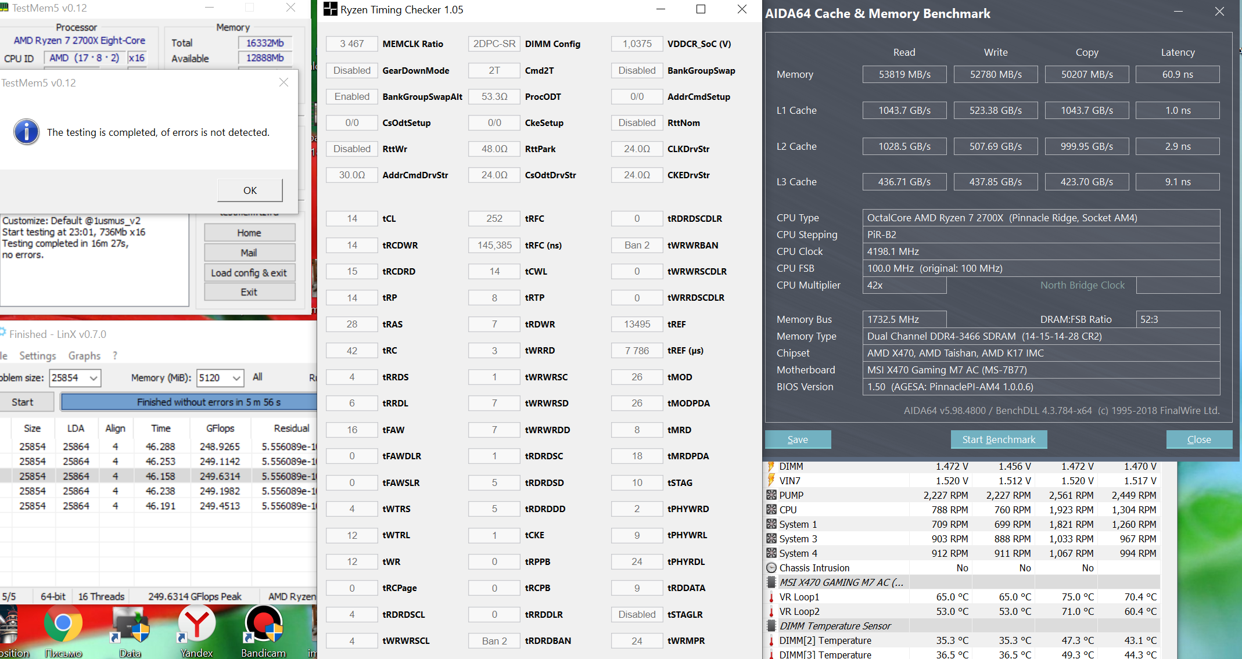Click Load config & exit button
This screenshot has width=1242, height=659.
click(x=249, y=273)
